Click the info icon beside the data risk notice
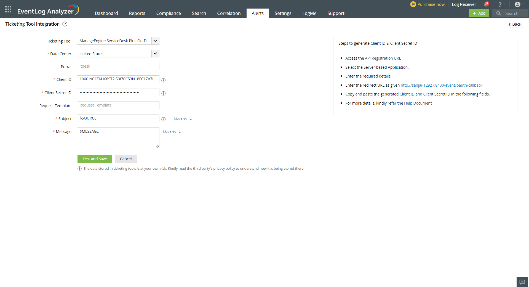The width and height of the screenshot is (529, 287). pos(79,169)
